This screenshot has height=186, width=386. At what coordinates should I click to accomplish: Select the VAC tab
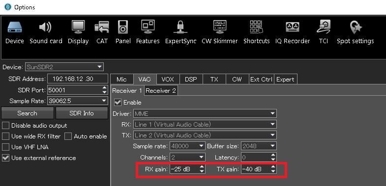pyautogui.click(x=145, y=79)
